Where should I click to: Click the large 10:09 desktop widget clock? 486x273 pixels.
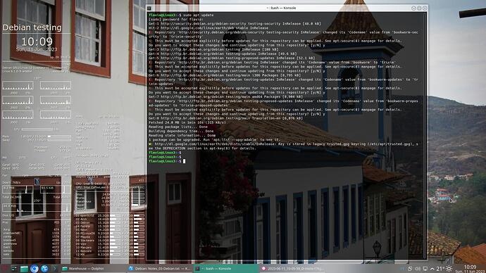pyautogui.click(x=37, y=42)
